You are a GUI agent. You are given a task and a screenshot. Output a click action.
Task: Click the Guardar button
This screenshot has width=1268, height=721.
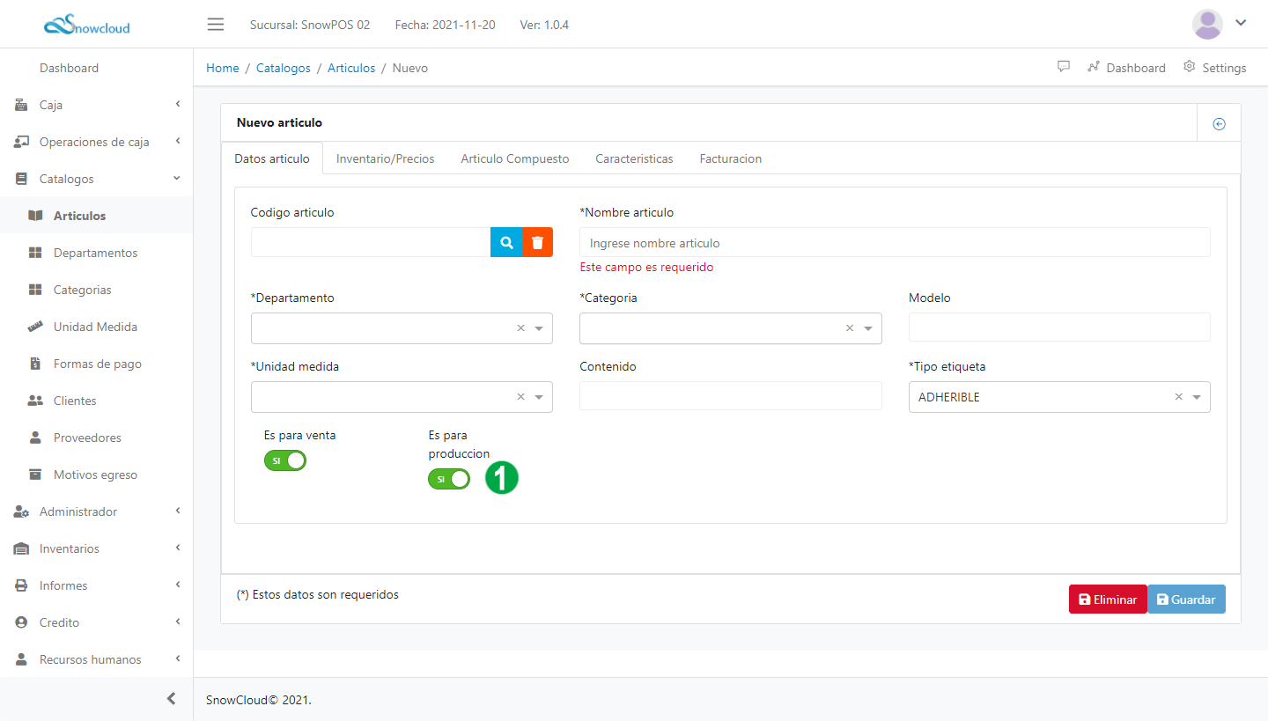[x=1186, y=600]
